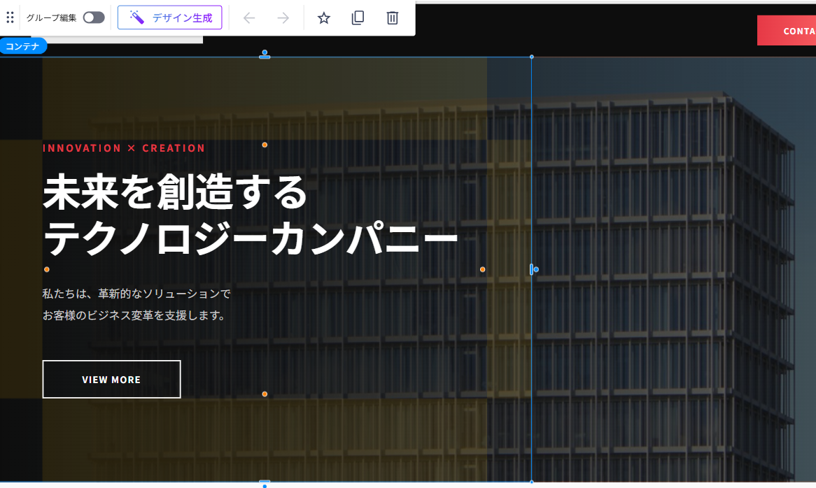The height and width of the screenshot is (488, 816).
Task: Click the red CONTACT button
Action: coord(787,31)
